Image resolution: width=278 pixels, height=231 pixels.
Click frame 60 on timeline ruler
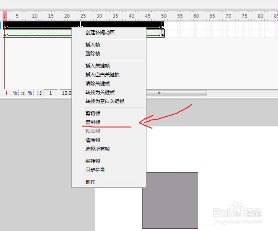(x=196, y=16)
